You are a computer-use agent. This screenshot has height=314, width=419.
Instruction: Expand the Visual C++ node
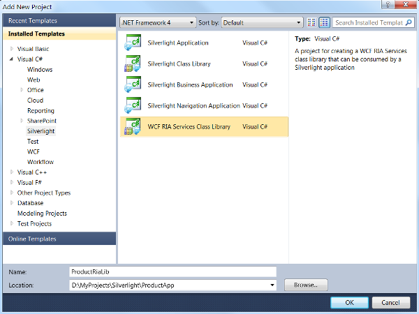(x=11, y=172)
